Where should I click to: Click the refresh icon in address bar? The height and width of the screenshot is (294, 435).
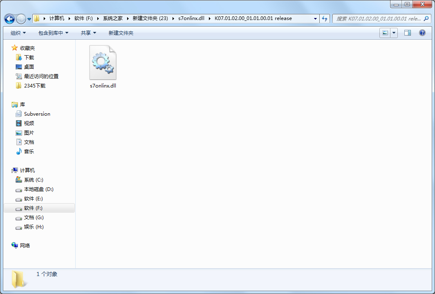324,18
